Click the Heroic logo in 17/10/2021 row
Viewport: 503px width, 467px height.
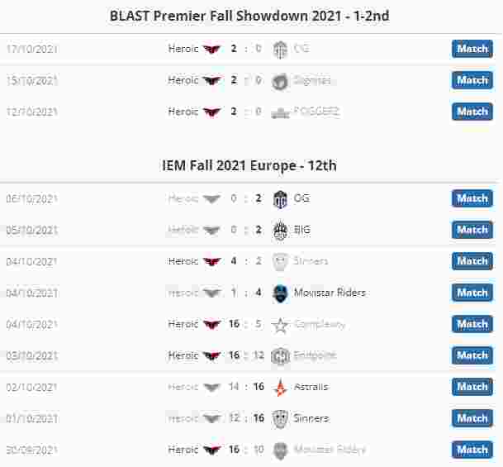click(x=211, y=49)
